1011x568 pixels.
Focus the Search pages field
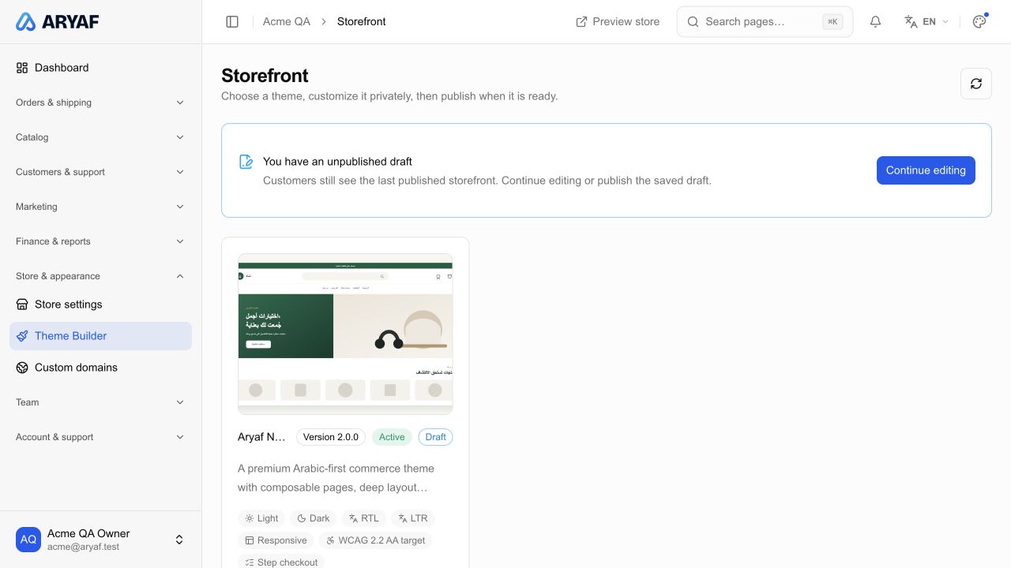click(x=765, y=21)
